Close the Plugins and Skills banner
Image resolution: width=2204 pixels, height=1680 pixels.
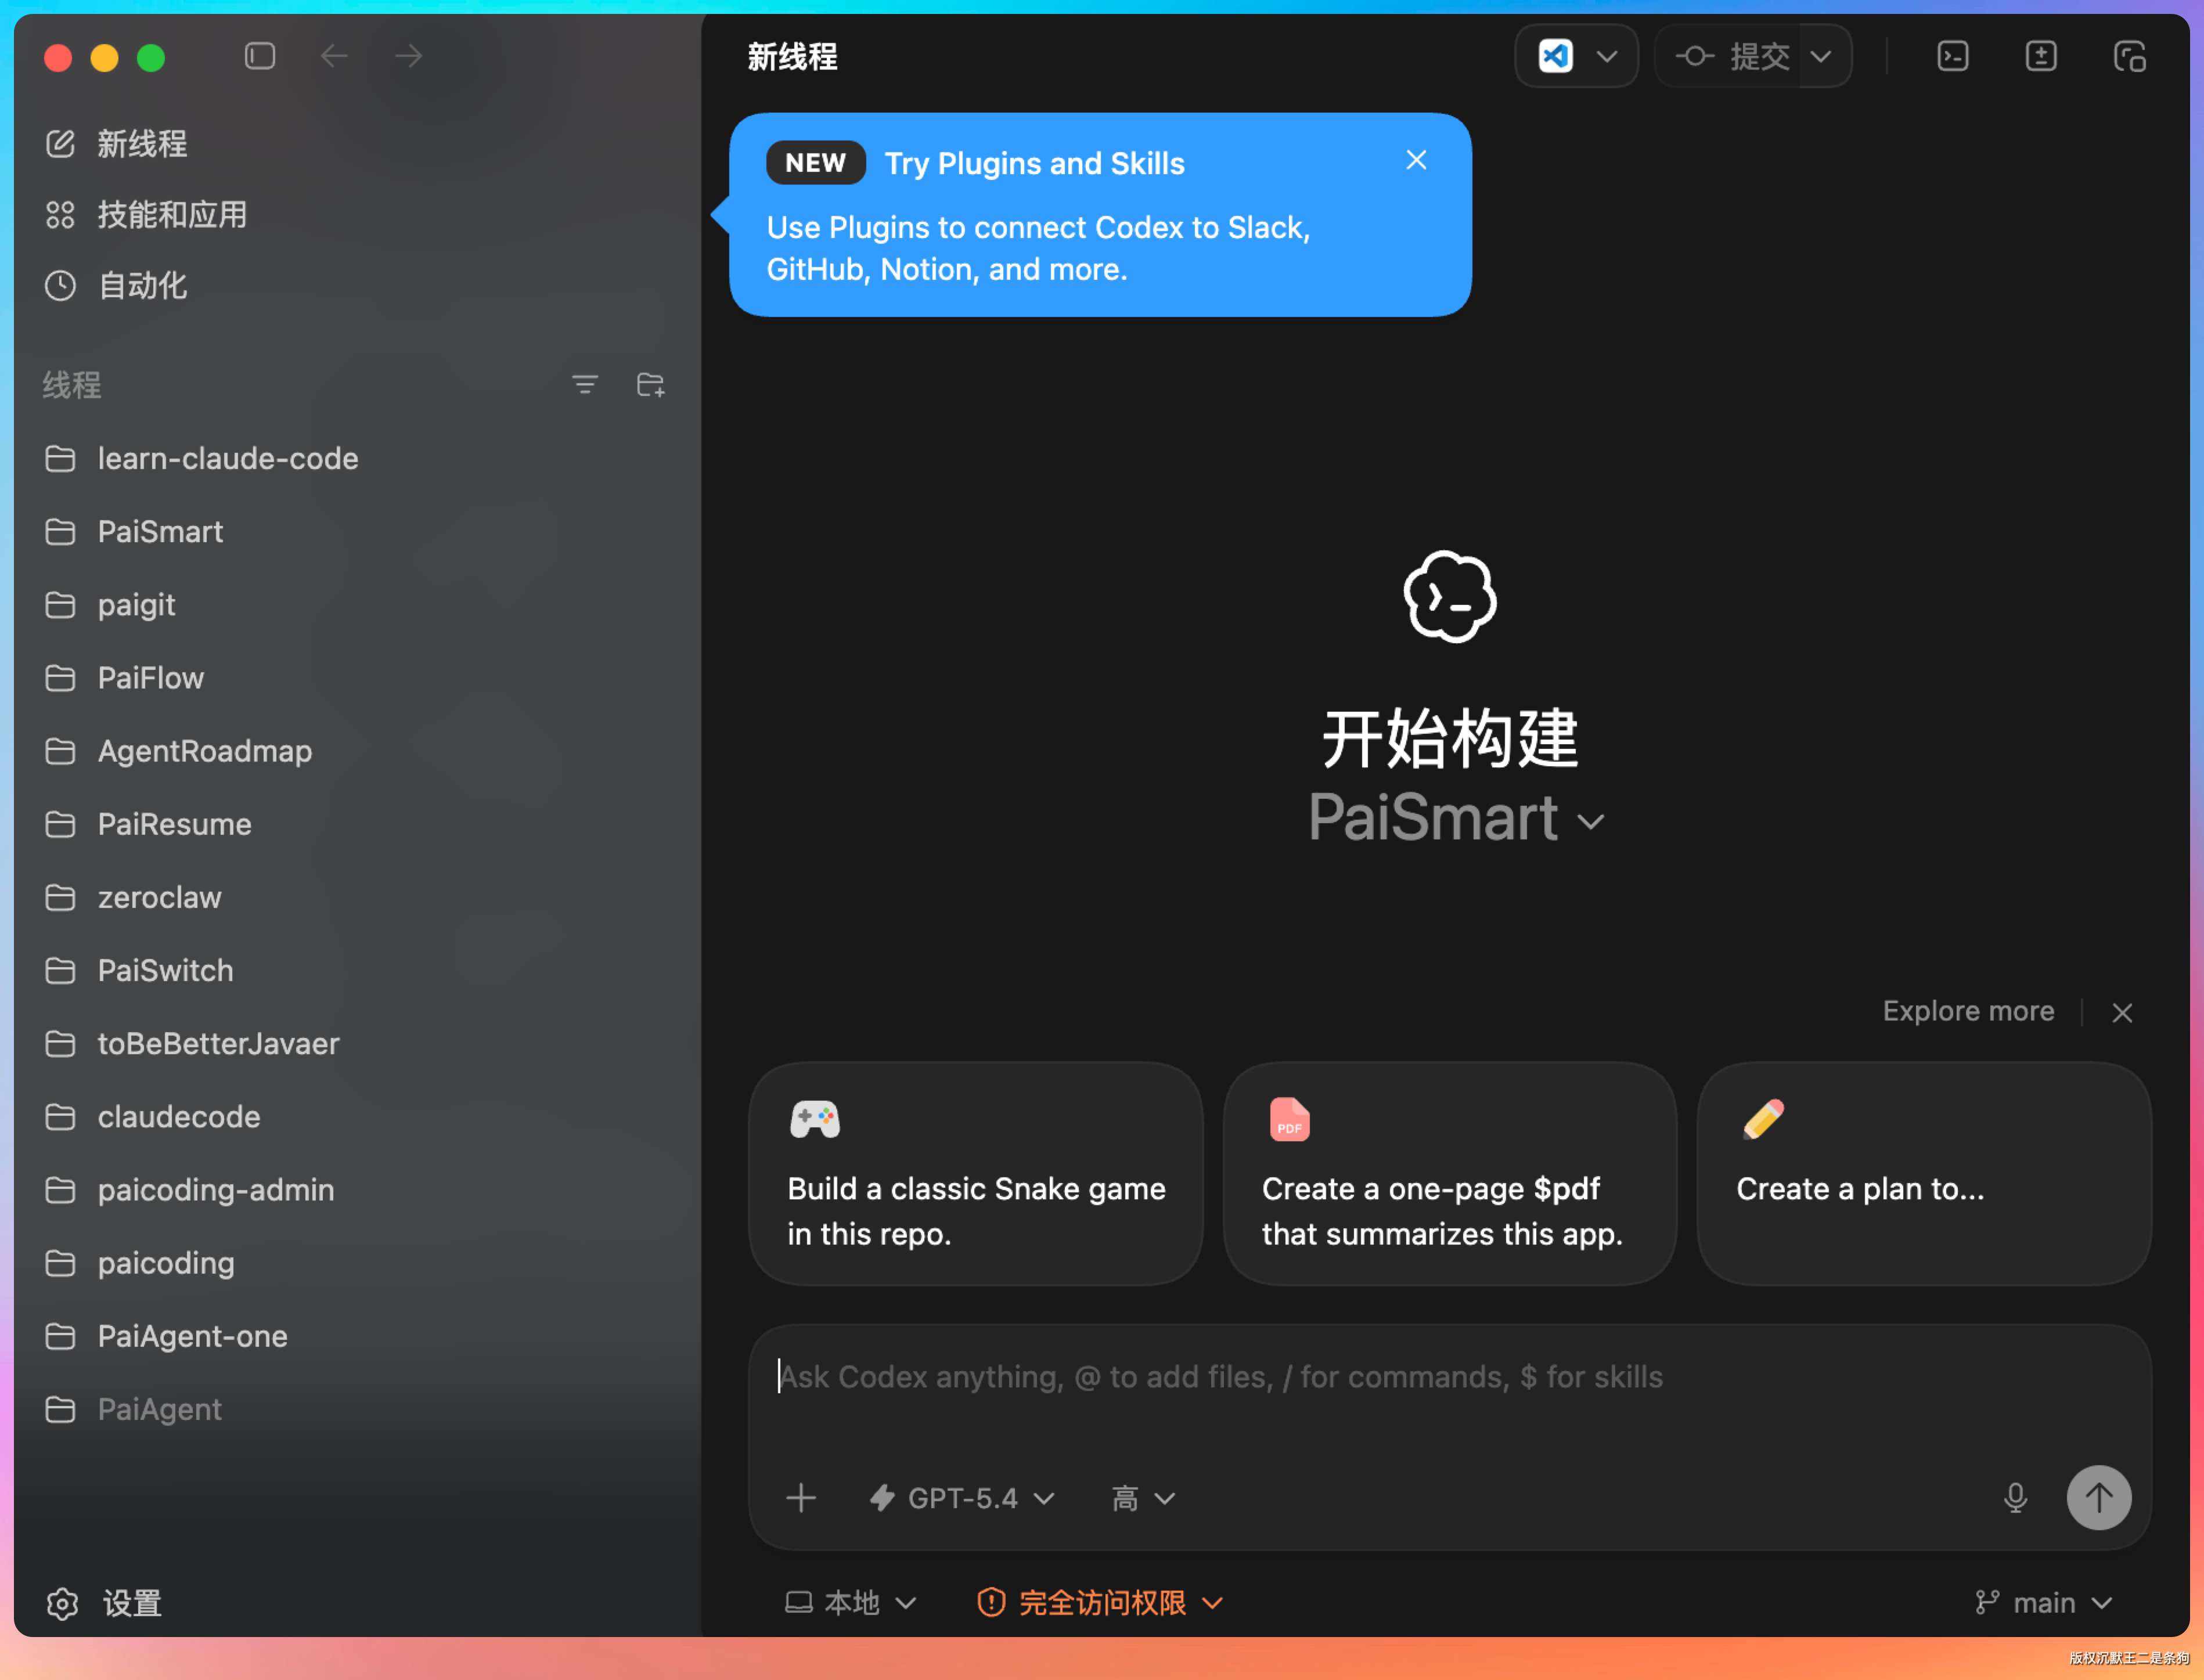coord(1416,160)
